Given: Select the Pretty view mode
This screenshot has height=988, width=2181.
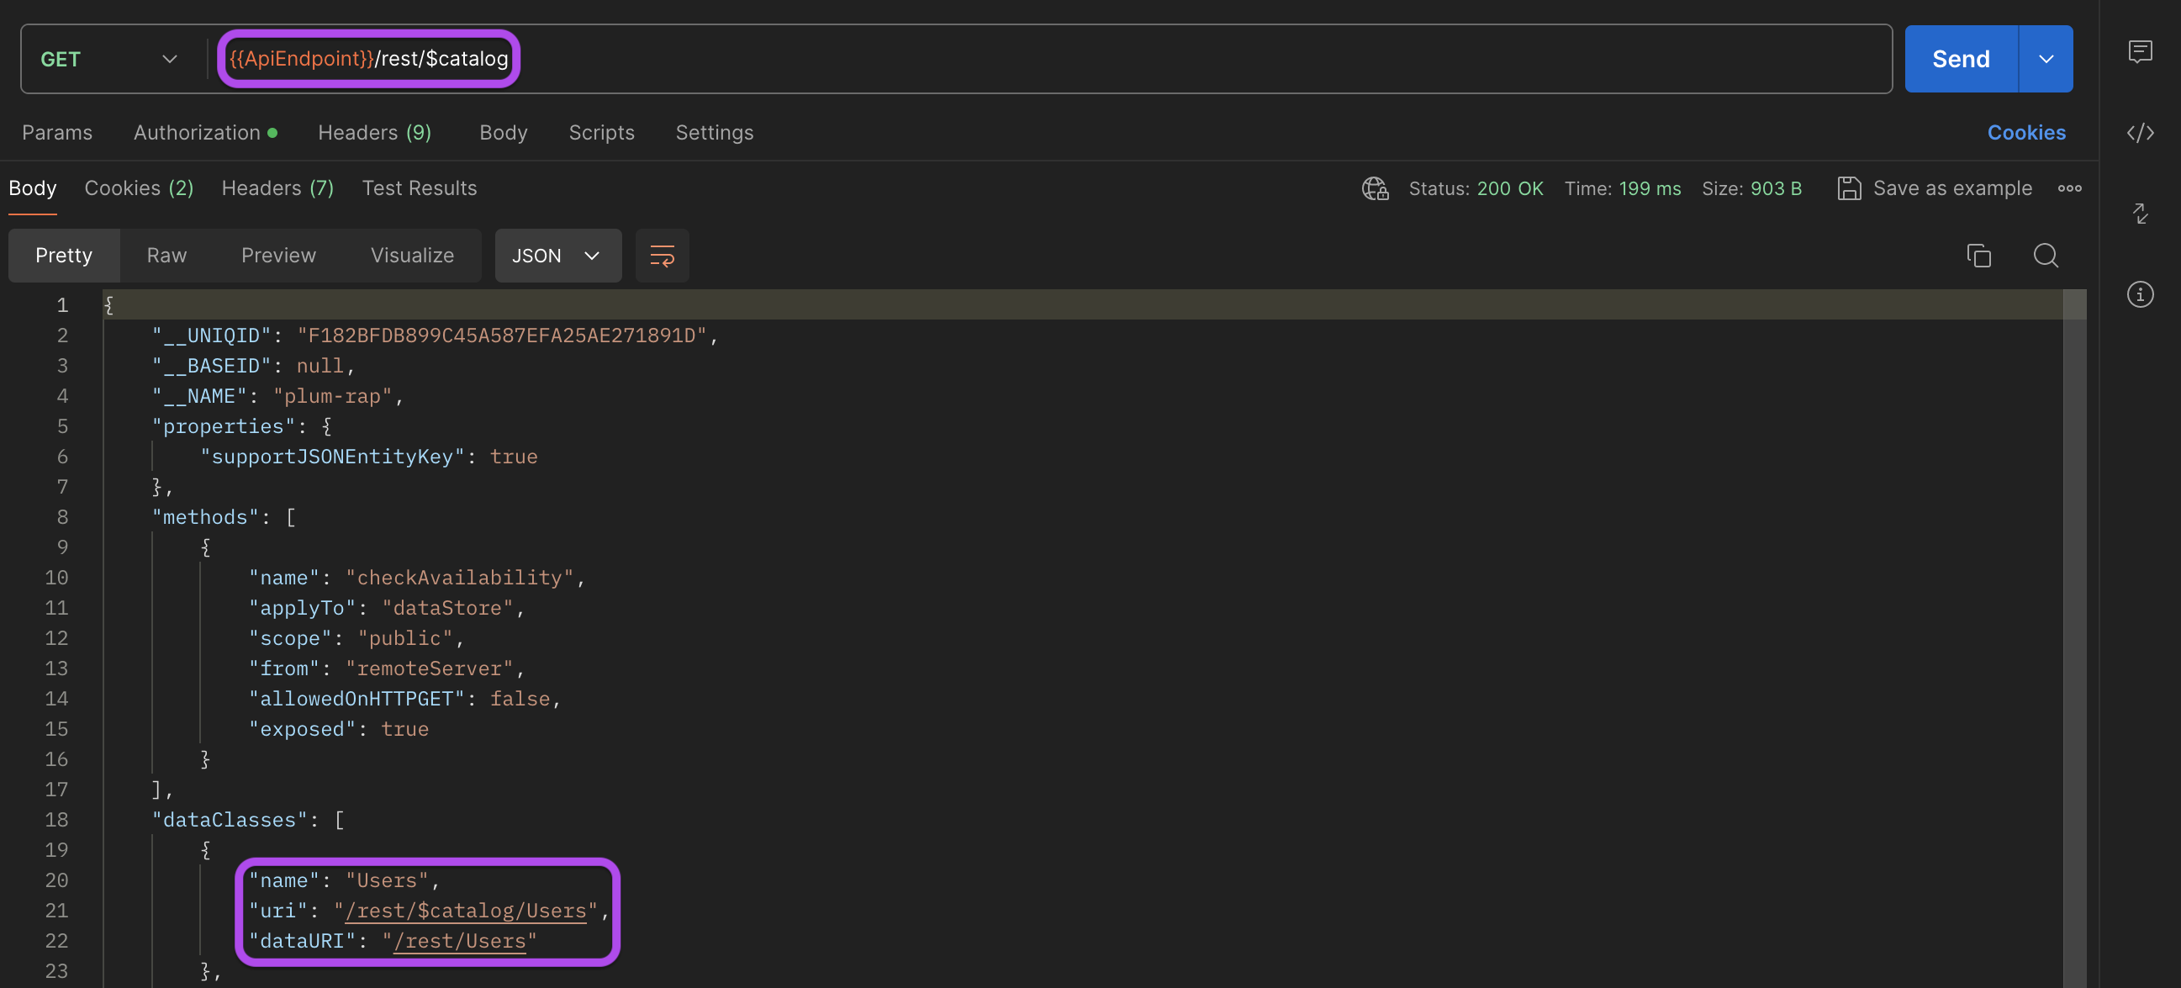Looking at the screenshot, I should 64,255.
